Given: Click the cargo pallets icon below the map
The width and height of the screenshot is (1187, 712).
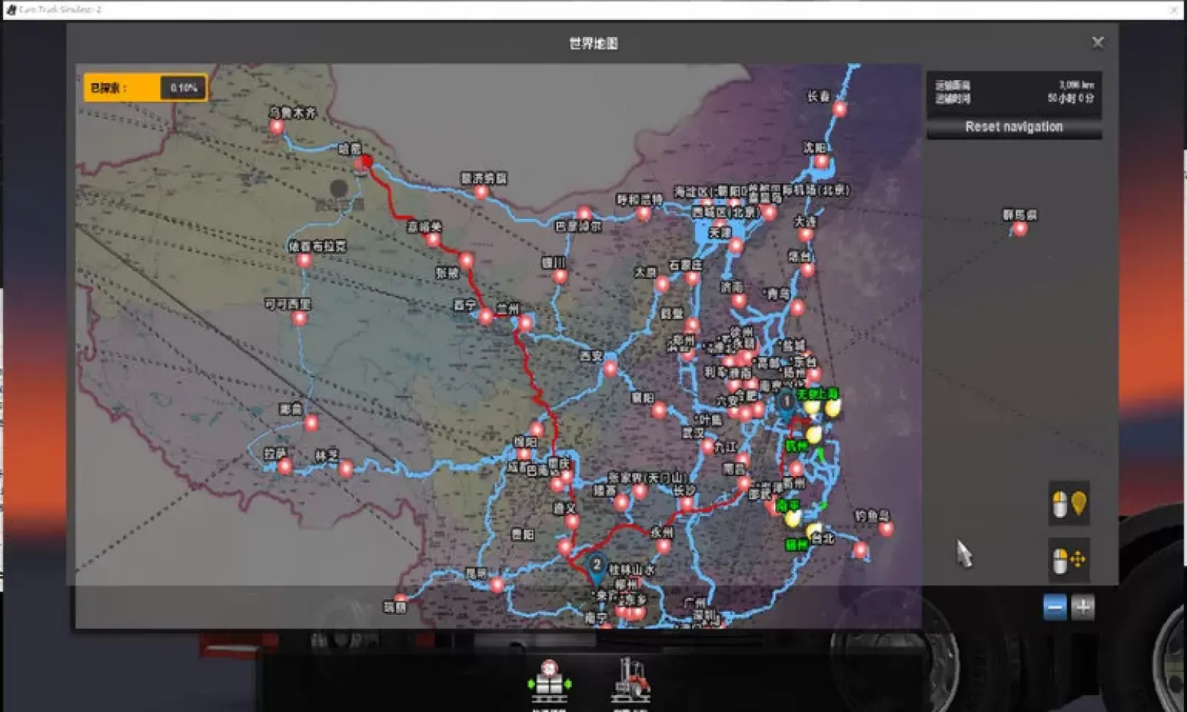Looking at the screenshot, I should pos(548,682).
